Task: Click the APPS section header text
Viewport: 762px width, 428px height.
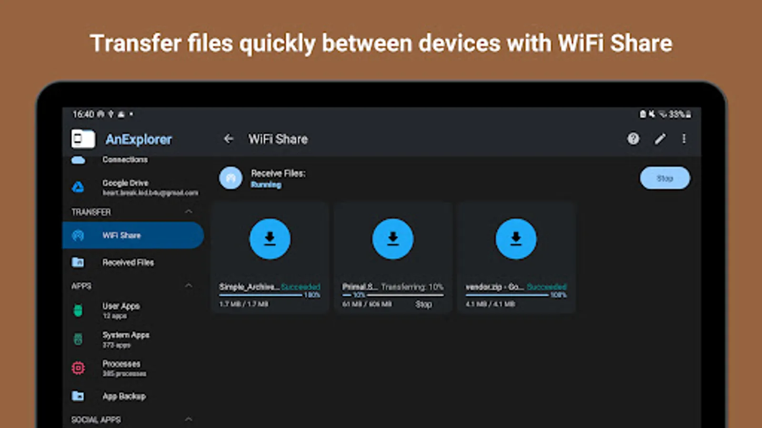Action: [x=81, y=286]
